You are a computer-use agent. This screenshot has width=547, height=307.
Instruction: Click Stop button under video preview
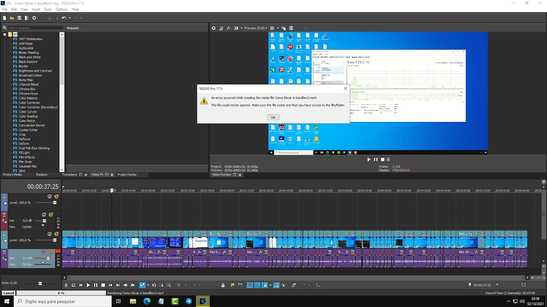(383, 159)
